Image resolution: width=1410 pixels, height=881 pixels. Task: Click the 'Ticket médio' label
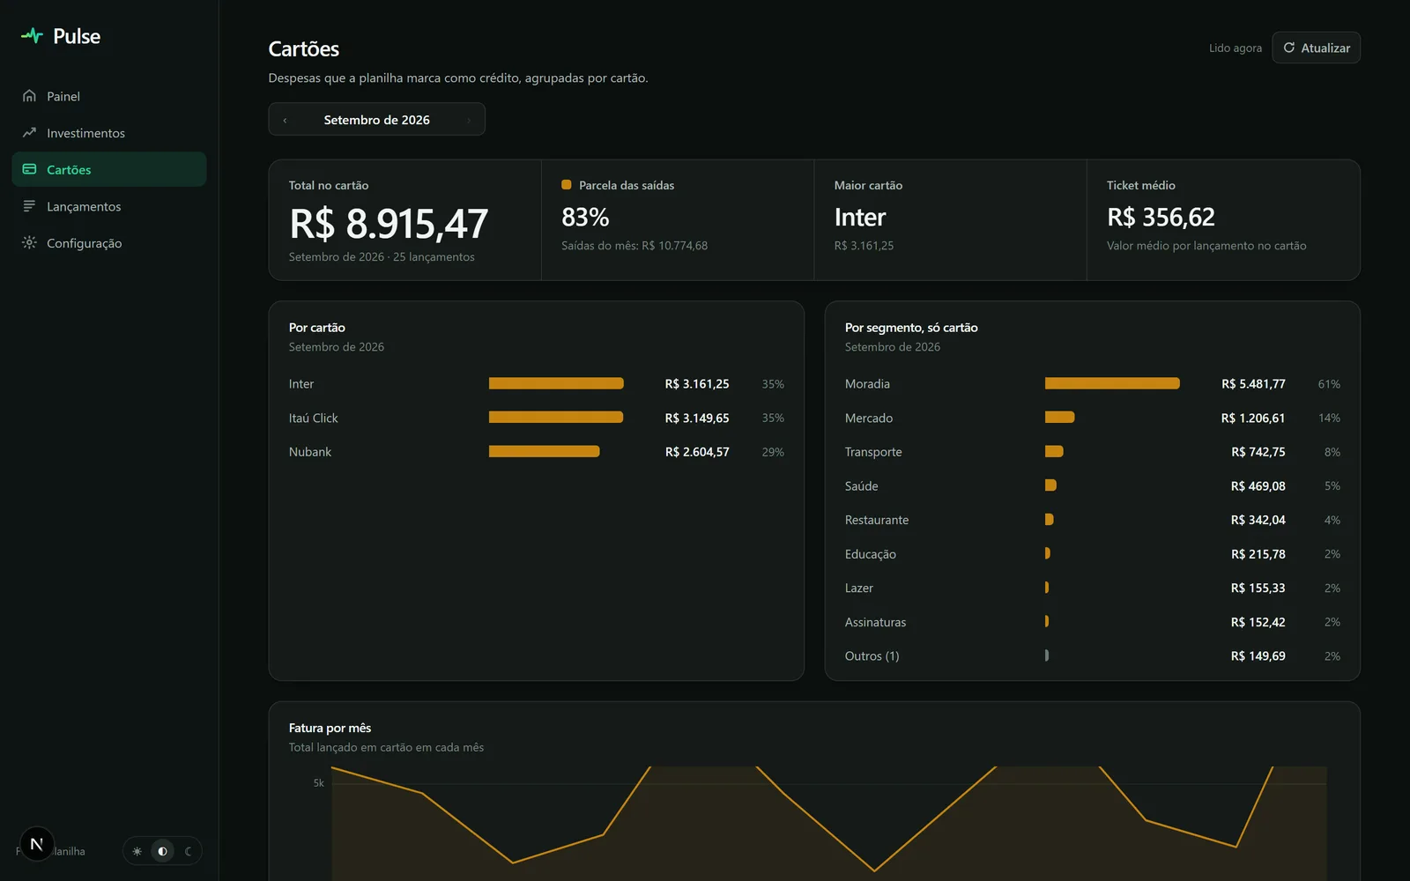1141,185
